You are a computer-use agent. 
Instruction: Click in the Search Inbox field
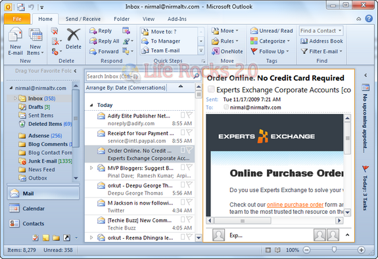[140, 76]
